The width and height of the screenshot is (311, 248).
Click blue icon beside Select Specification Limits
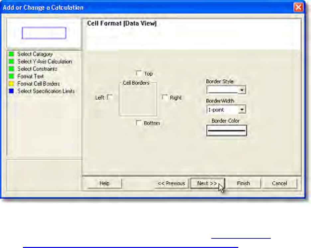point(12,91)
